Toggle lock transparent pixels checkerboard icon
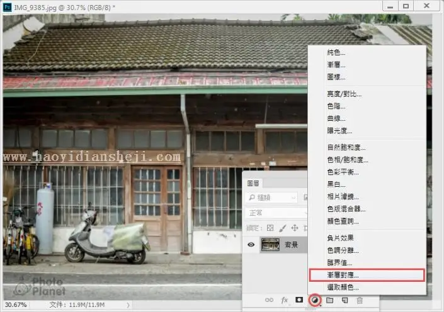This screenshot has width=444, height=312. (270, 228)
